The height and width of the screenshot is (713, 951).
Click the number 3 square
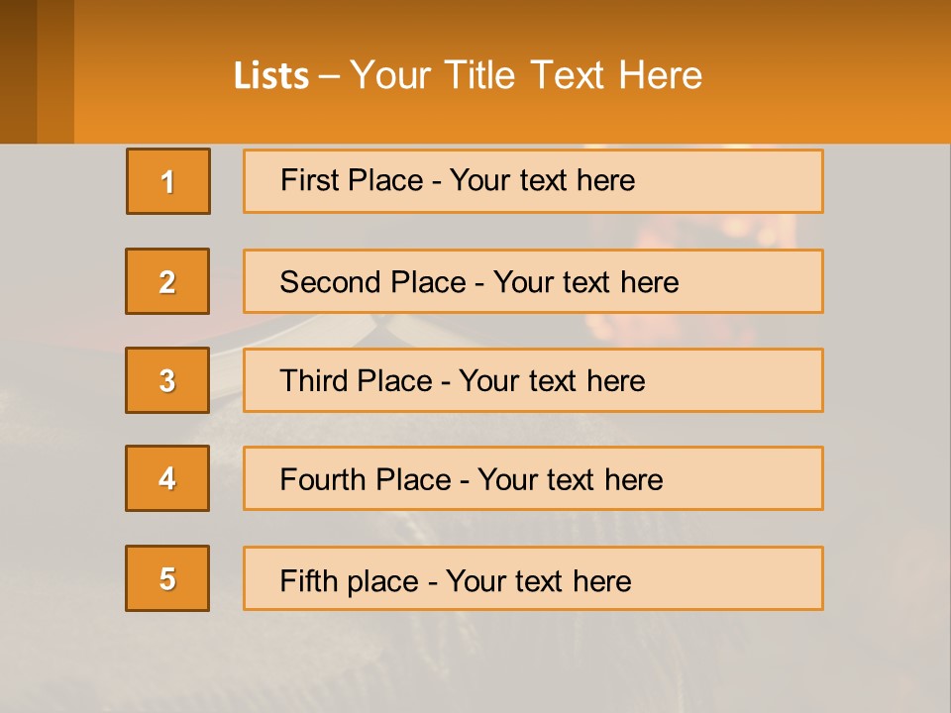coord(167,380)
